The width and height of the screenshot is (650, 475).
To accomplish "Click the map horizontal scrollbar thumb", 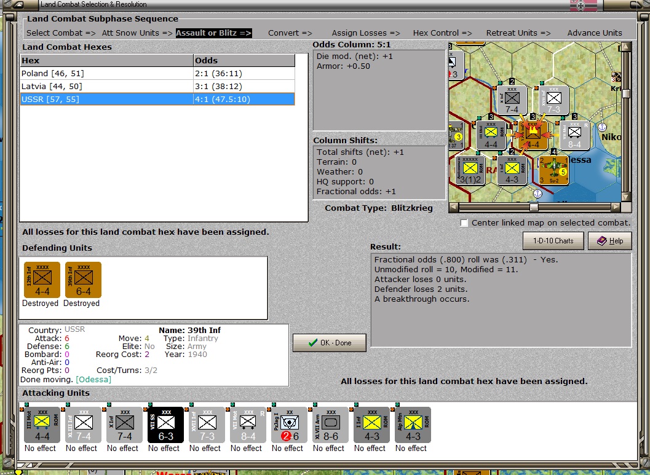I will pos(534,206).
